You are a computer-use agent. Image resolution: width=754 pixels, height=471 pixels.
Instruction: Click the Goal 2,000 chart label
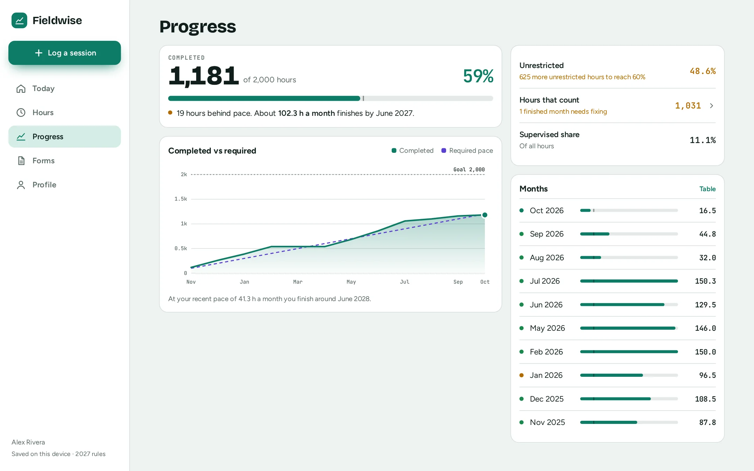coord(469,170)
